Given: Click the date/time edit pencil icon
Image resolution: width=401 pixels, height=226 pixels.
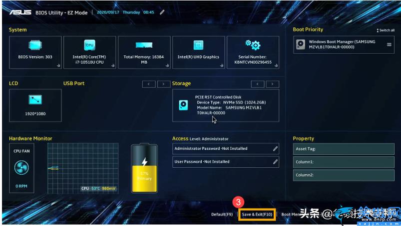Looking at the screenshot, I should coord(162,12).
